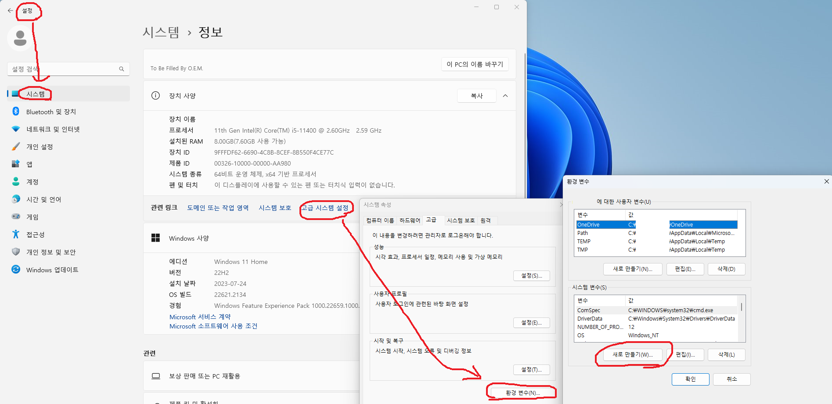This screenshot has height=404, width=832.
Task: Switch to 시스템 보호 tab in 시스템 속성
Action: tap(461, 220)
